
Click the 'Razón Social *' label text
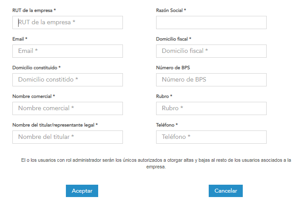click(171, 10)
